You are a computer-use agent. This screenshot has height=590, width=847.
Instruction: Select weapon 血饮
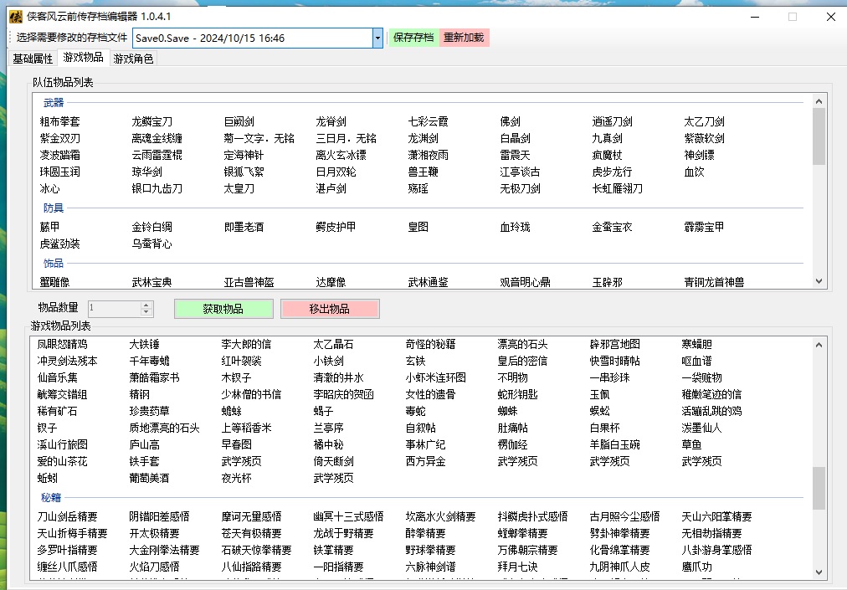[x=694, y=172]
